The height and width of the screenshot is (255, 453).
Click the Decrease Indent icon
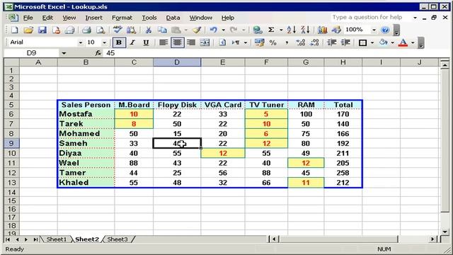tap(331, 42)
